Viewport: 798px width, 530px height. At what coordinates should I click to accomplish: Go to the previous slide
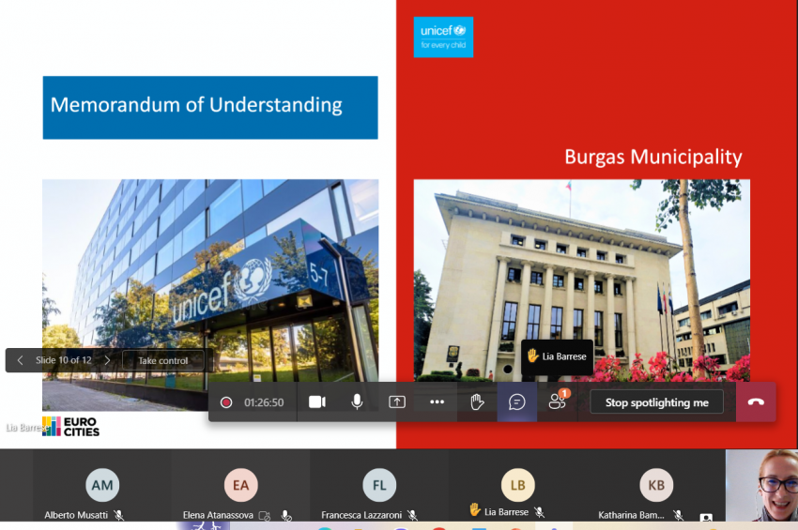click(21, 360)
